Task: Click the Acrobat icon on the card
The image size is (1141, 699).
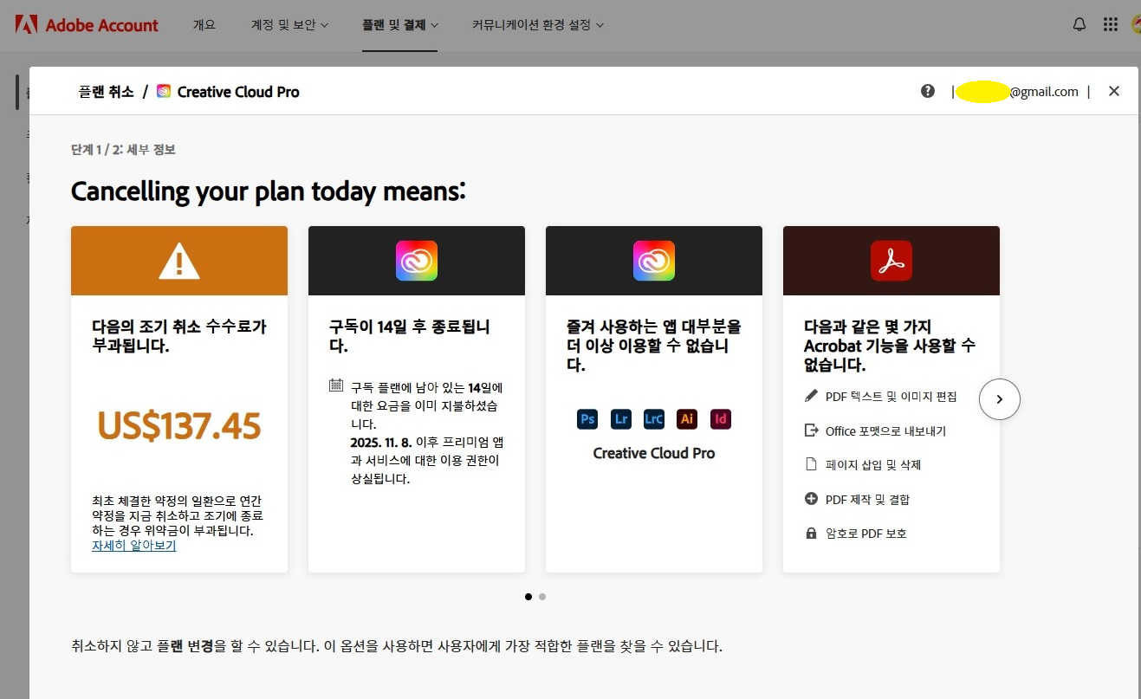Action: point(891,261)
